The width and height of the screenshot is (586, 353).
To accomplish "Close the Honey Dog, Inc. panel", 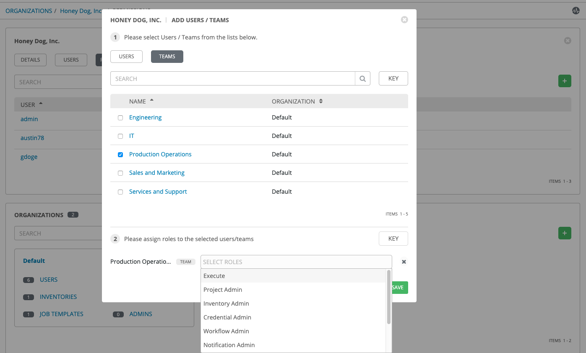I will pos(568,41).
